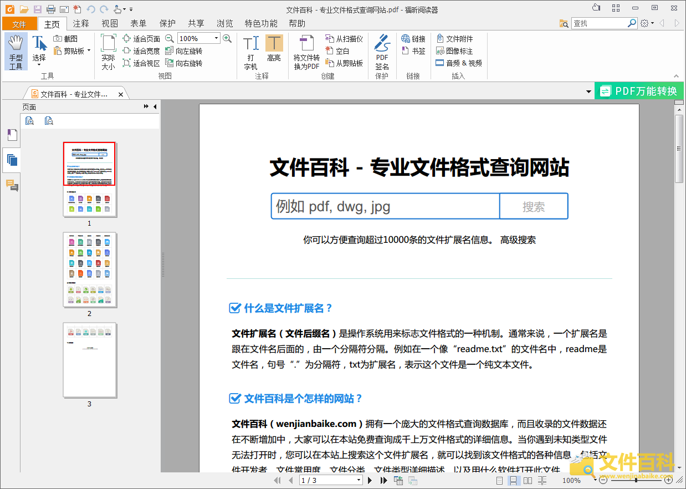The width and height of the screenshot is (686, 489).
Task: Switch to the Share (共享) ribbon tab
Action: (196, 23)
